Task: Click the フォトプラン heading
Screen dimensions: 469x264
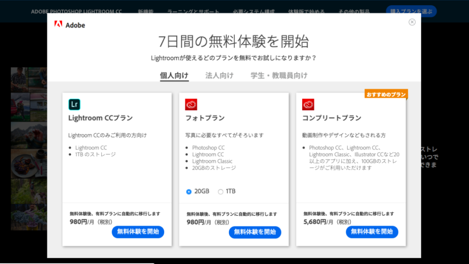Action: (x=205, y=118)
